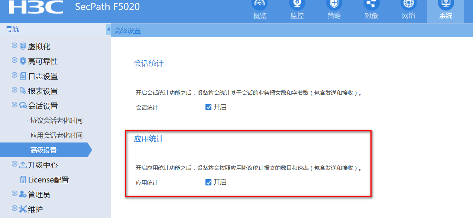Screen dimensions: 473x218
Task: Uncheck the 应用统计 开启 checkbox
Action: tap(208, 182)
